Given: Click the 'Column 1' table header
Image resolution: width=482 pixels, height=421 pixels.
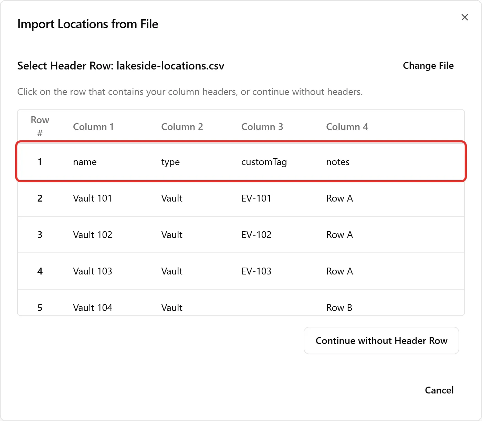Looking at the screenshot, I should pyautogui.click(x=93, y=127).
